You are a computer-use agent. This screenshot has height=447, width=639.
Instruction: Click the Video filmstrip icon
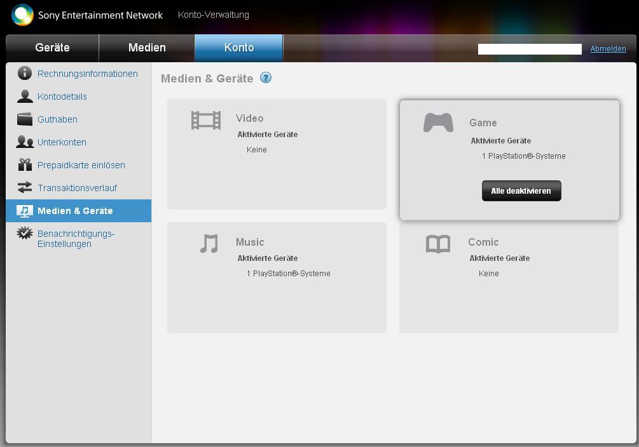pos(206,120)
